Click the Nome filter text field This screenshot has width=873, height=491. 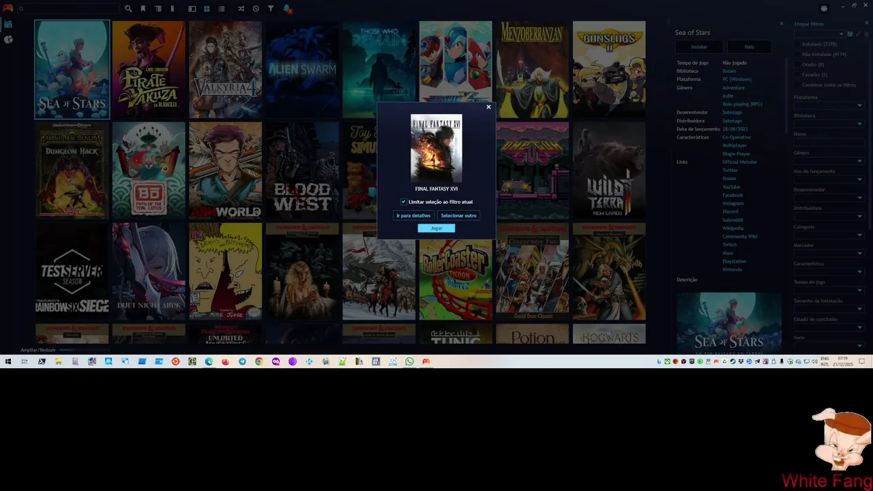pyautogui.click(x=829, y=143)
